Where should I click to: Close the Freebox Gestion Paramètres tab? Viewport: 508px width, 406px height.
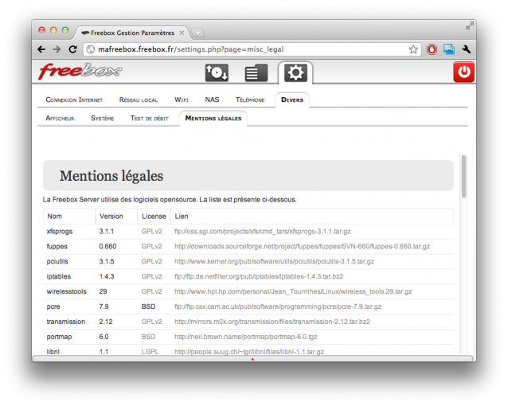pyautogui.click(x=182, y=33)
